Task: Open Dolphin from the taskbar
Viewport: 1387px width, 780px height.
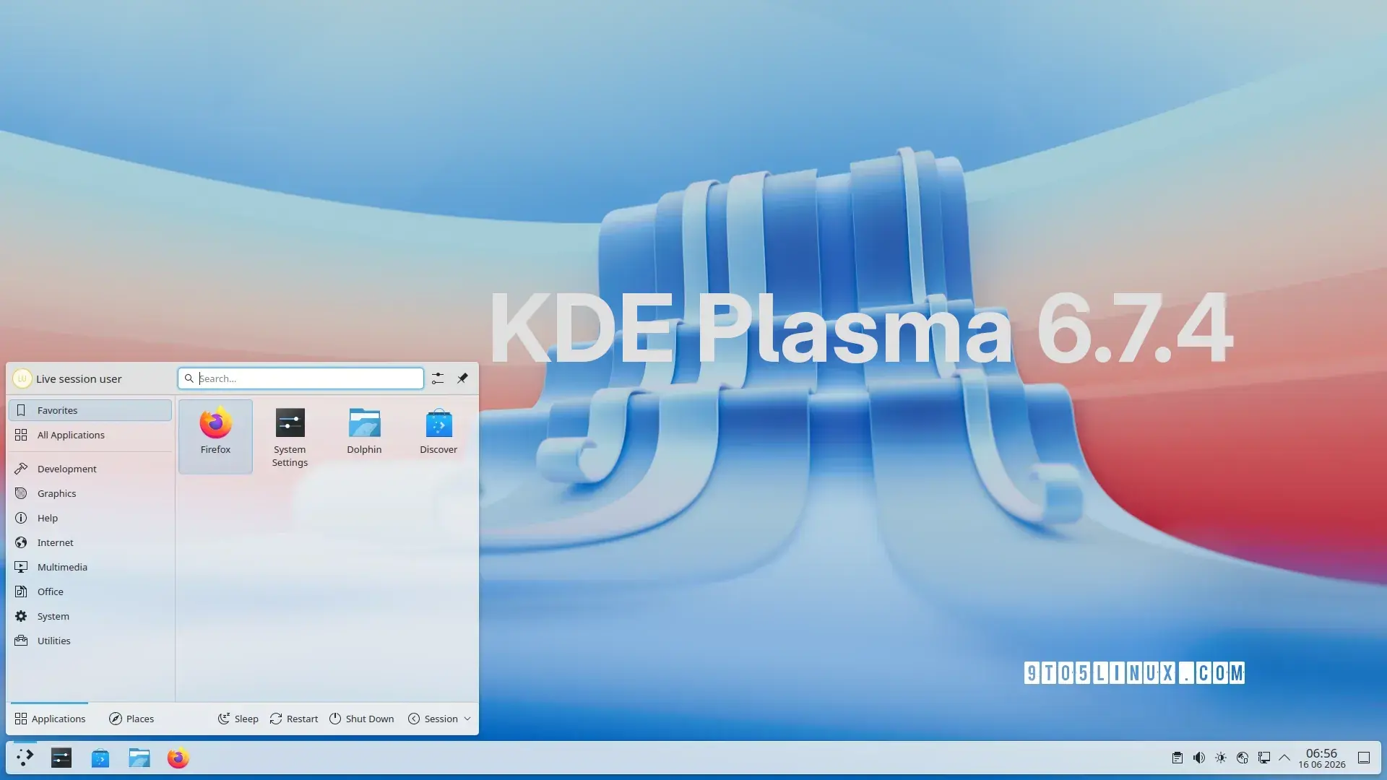Action: [139, 758]
